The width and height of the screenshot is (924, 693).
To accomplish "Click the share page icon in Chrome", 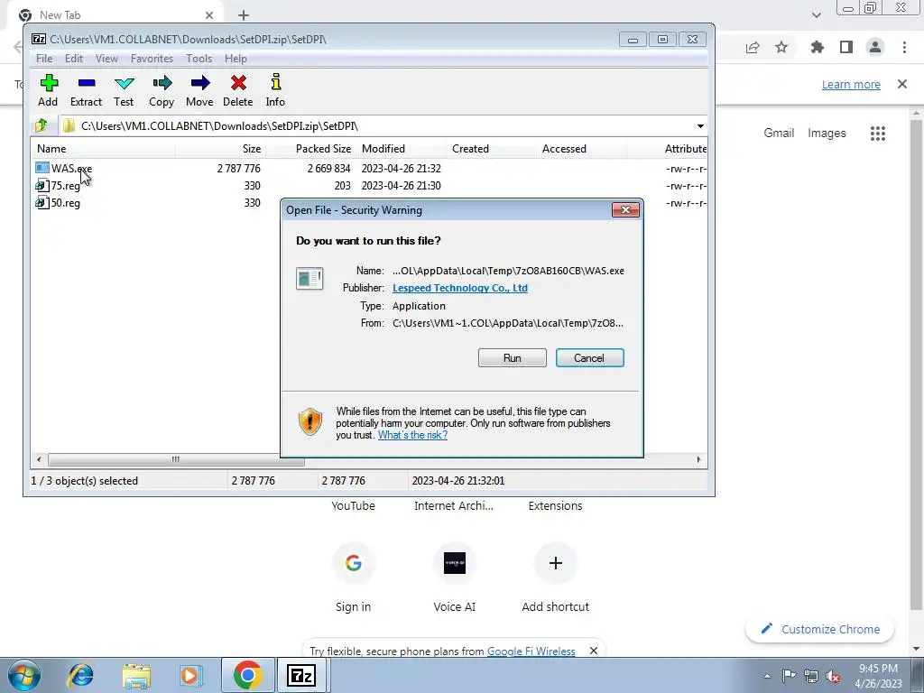I will [753, 47].
